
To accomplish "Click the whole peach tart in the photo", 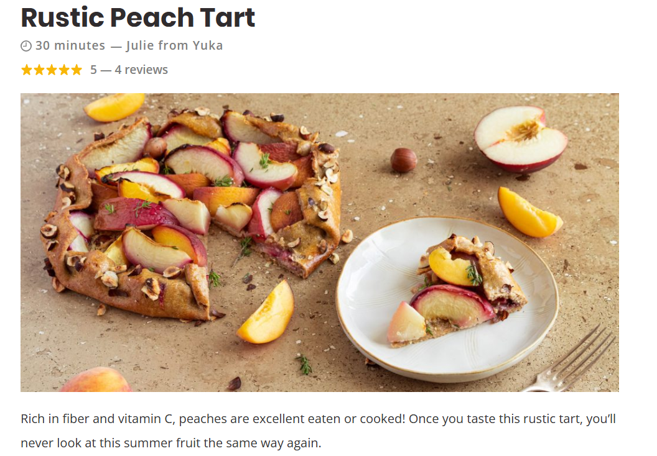I will tap(190, 213).
